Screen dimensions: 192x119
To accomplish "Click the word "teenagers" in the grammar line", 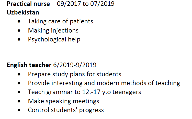I will pos(127,92).
